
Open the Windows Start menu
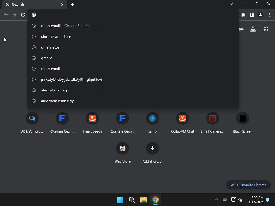click(x=120, y=200)
